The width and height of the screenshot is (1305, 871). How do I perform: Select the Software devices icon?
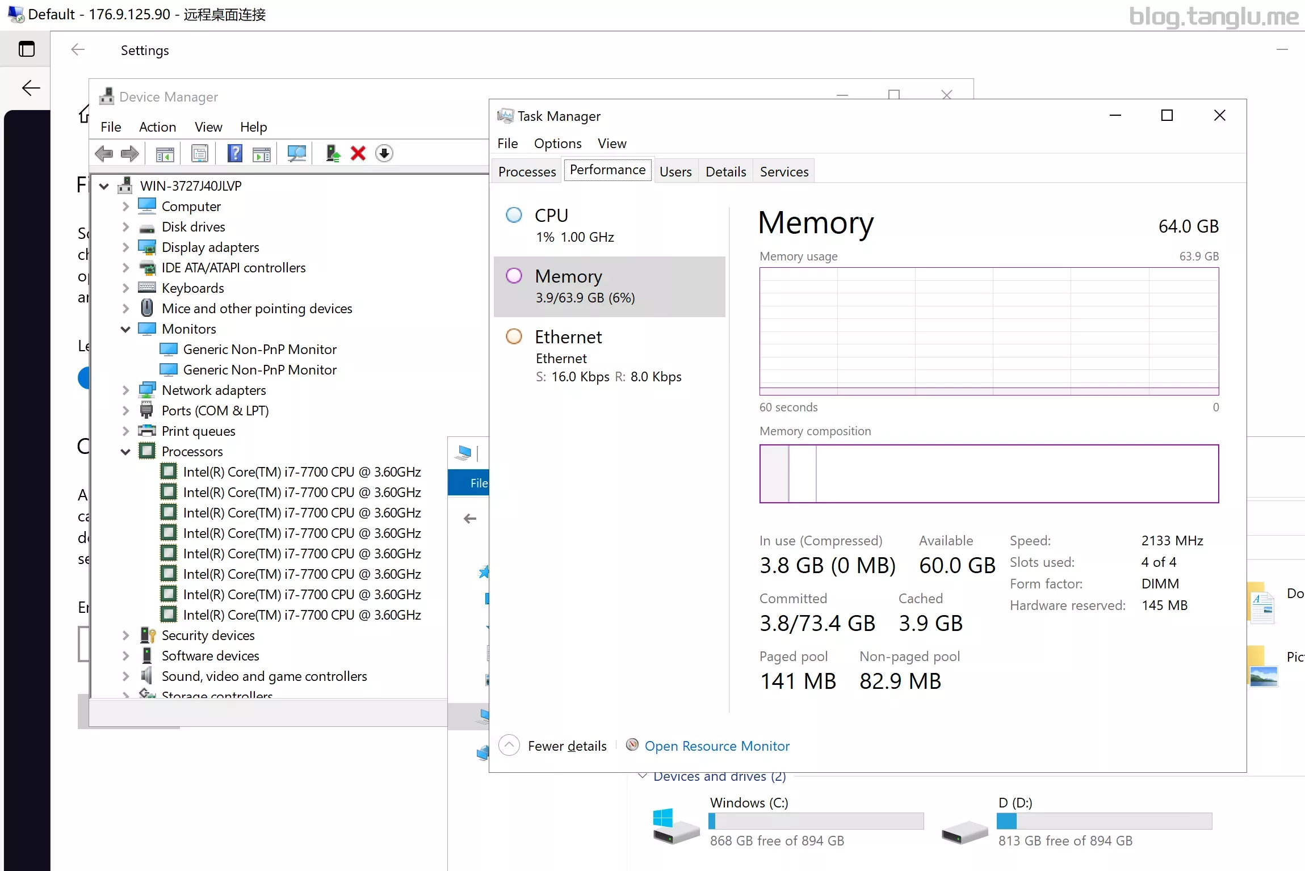[147, 655]
